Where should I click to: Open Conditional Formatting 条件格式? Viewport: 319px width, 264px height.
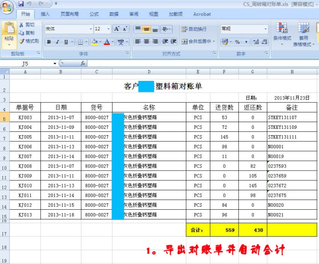coord(282,34)
